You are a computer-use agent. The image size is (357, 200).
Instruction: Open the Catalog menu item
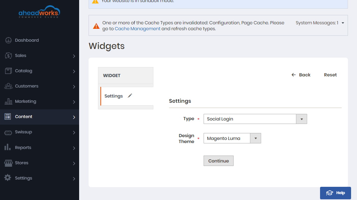39,71
